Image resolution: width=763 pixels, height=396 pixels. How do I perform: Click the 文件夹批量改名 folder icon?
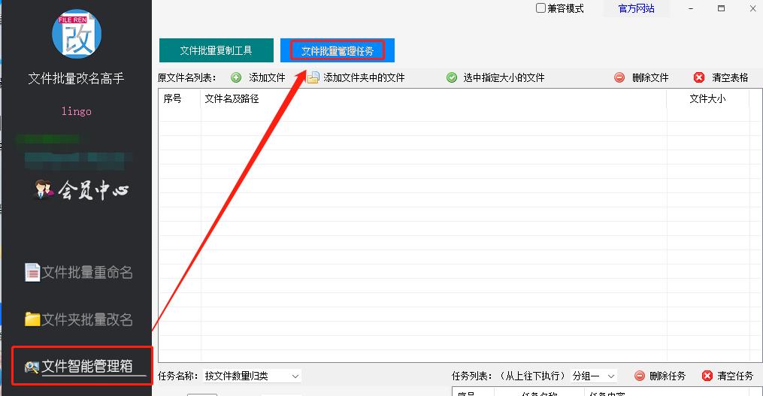point(32,319)
